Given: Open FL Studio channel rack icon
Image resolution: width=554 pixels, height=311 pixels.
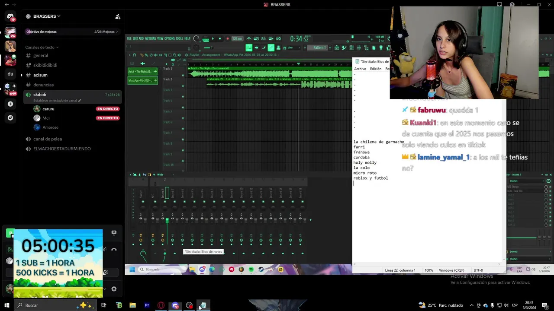Looking at the screenshot, I should [351, 48].
